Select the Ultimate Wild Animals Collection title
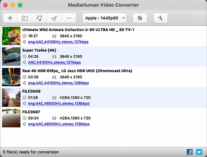This screenshot has height=157, width=207. point(78,30)
